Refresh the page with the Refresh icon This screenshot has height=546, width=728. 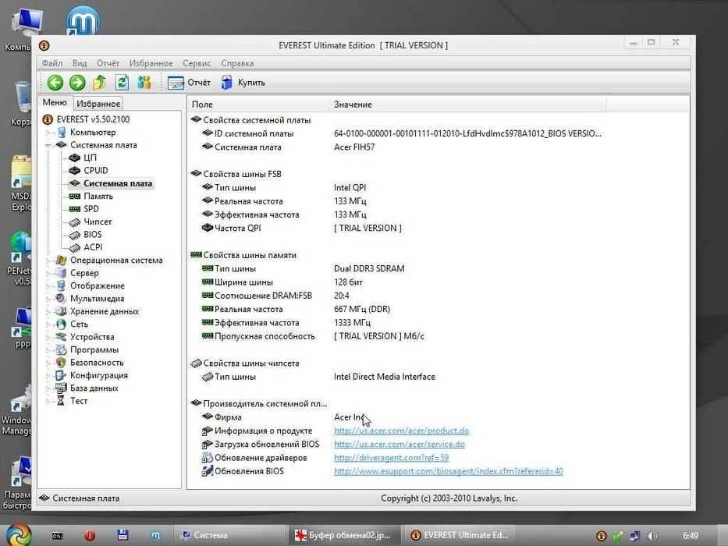tap(122, 83)
